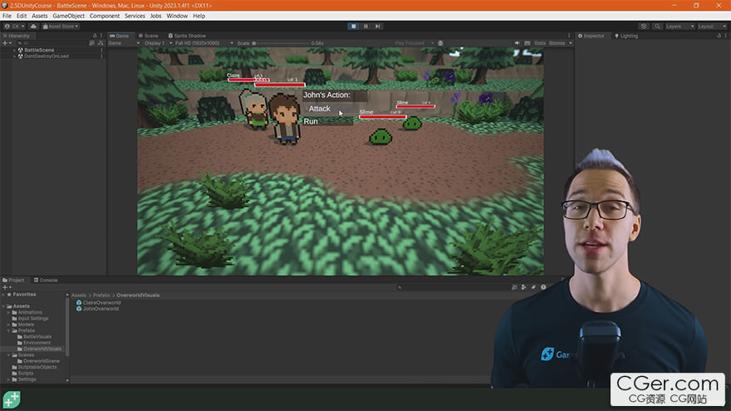This screenshot has width=731, height=411.
Task: Open the Game view three-dot options menu
Action: pyautogui.click(x=569, y=36)
